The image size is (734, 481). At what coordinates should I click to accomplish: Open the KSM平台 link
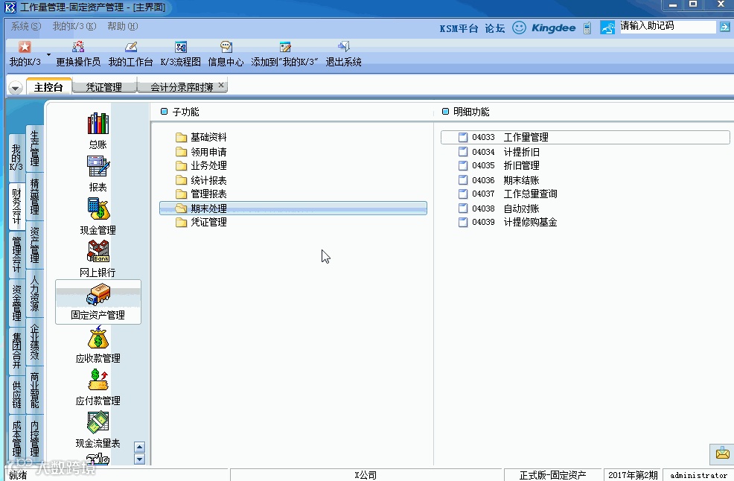tap(459, 28)
